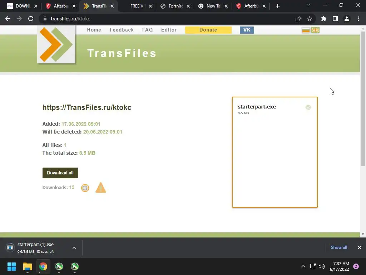This screenshot has height=275, width=366.
Task: Open the FAQ page
Action: coord(148,30)
